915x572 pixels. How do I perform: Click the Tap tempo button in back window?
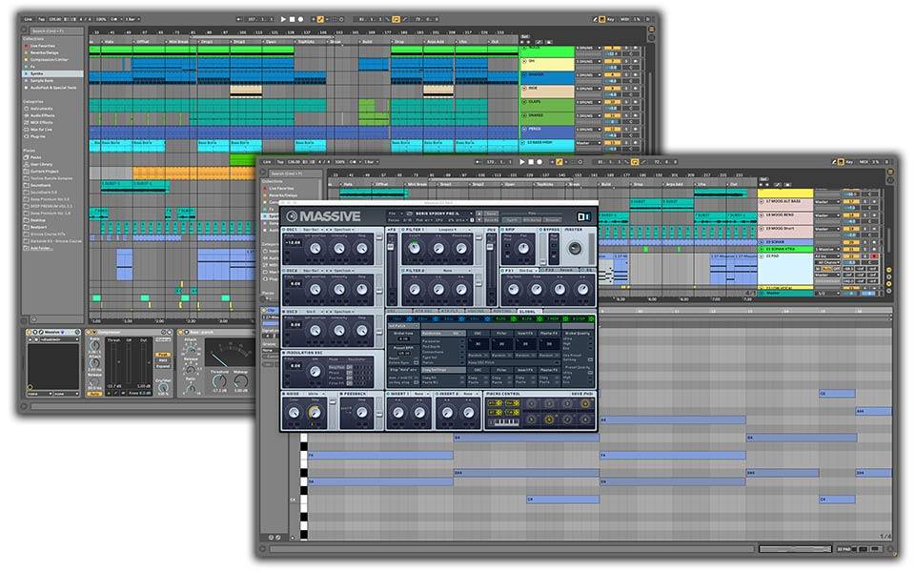pyautogui.click(x=41, y=19)
